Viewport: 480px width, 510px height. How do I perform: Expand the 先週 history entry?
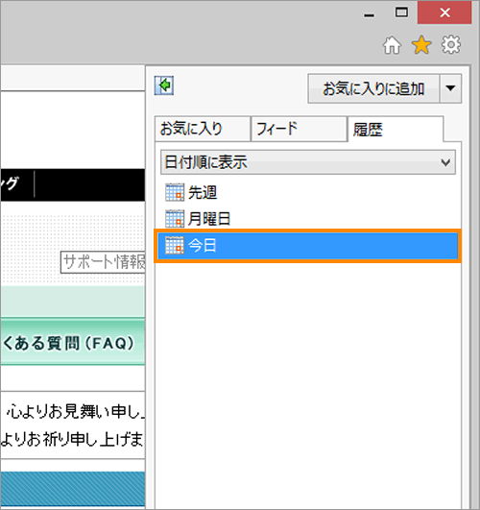[203, 192]
